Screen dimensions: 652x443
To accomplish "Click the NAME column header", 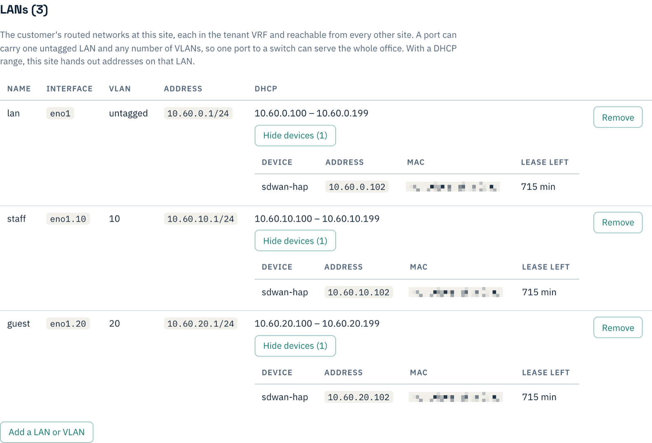I will [x=19, y=89].
